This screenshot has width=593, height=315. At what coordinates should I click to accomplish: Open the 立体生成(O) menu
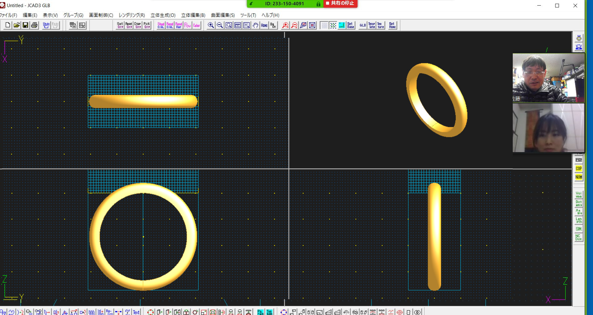pos(163,15)
